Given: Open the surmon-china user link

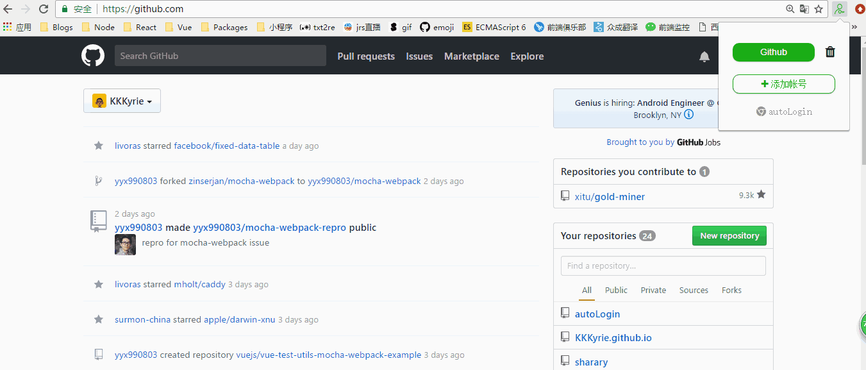Looking at the screenshot, I should pyautogui.click(x=143, y=319).
